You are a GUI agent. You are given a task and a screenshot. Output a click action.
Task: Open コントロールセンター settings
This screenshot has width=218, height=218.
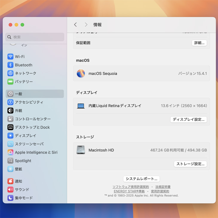[33, 119]
